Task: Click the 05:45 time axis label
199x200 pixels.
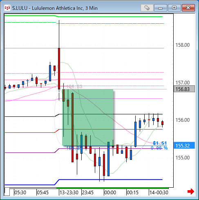Action: point(43,193)
